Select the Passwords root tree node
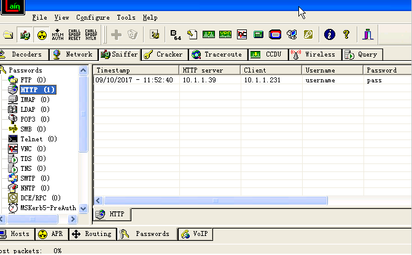 click(26, 70)
